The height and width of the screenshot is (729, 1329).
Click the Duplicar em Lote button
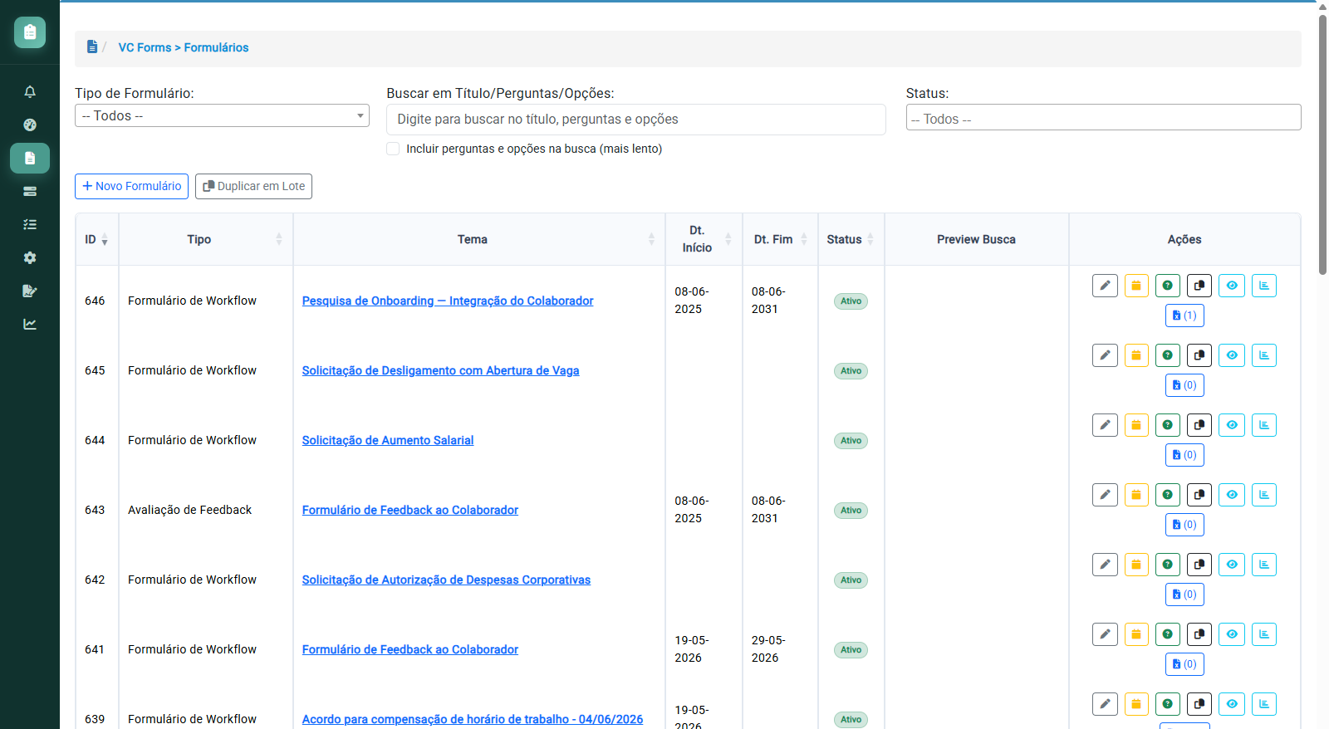253,186
